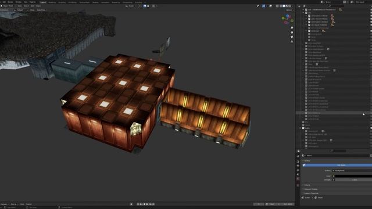Collapse the Surface panel
Screen dimensions: 372x209
pos(307,161)
